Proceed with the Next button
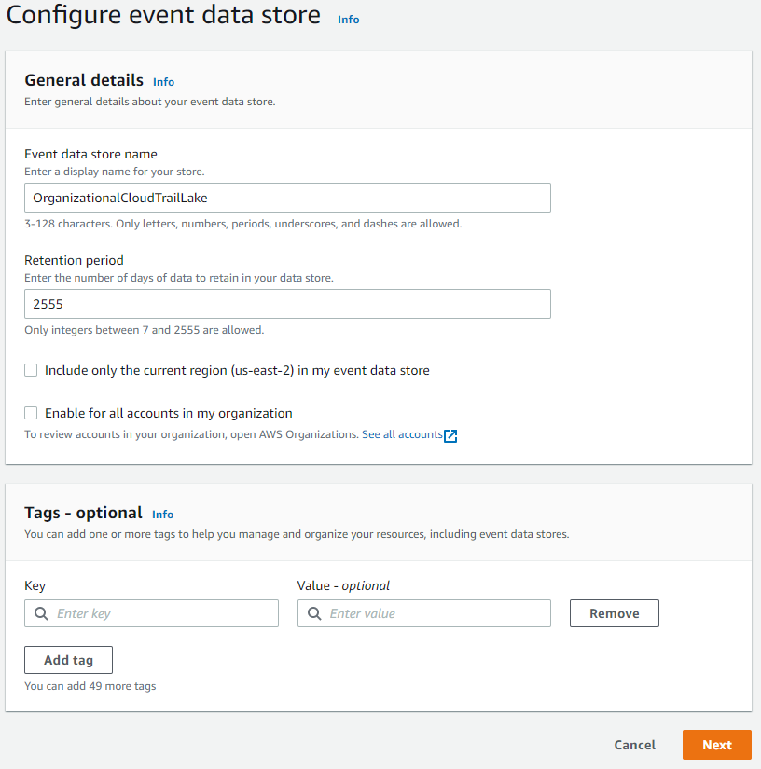The image size is (761, 769). point(717,745)
